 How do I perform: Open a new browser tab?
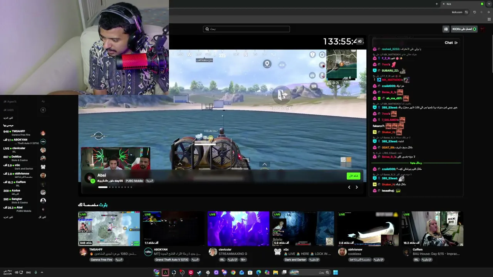tap(436, 4)
